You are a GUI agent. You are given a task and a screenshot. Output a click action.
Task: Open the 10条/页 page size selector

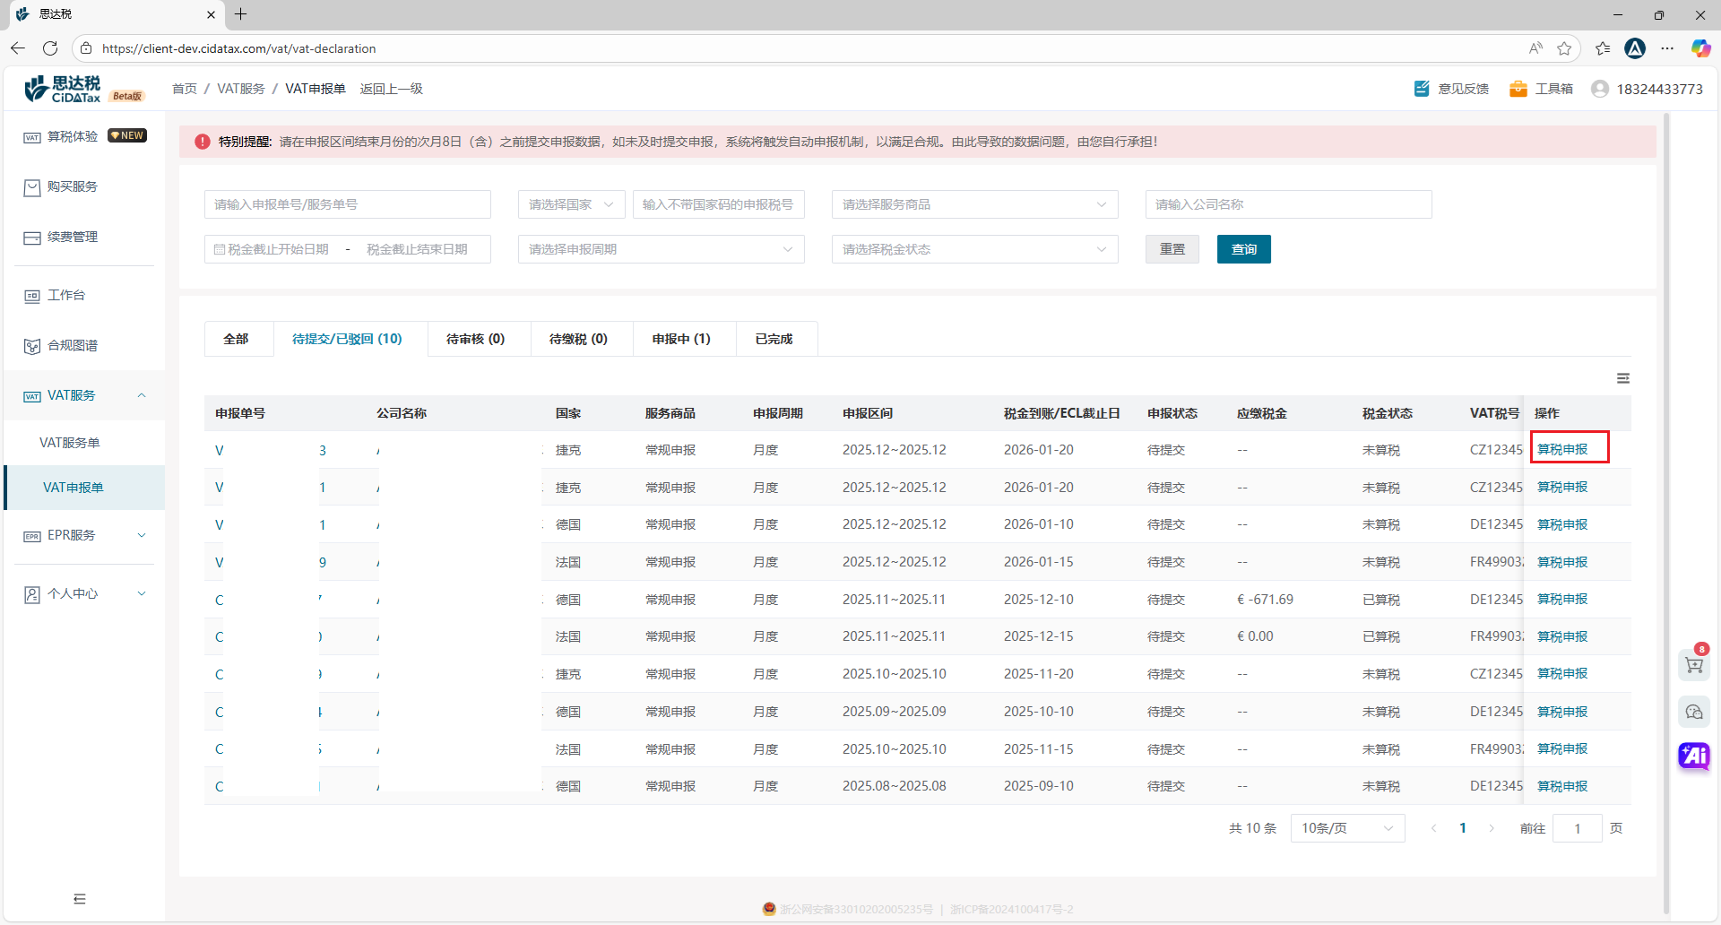(1346, 828)
